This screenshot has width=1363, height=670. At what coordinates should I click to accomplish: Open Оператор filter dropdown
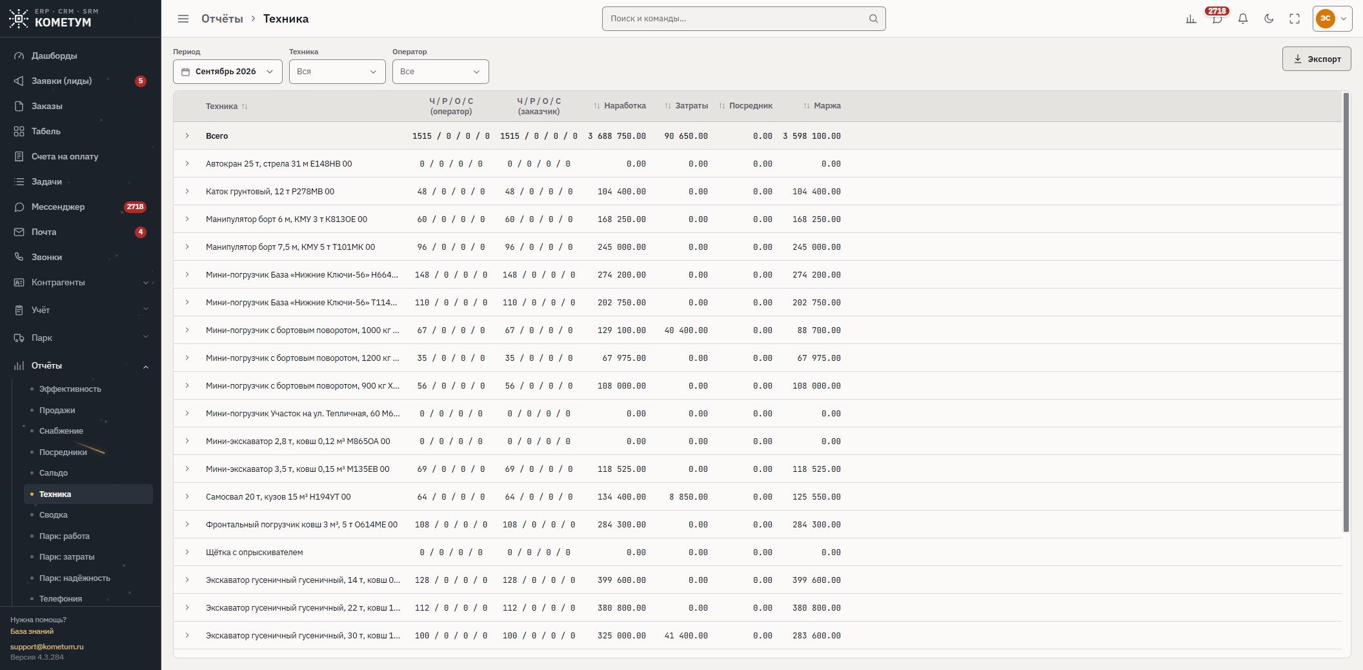pyautogui.click(x=440, y=72)
